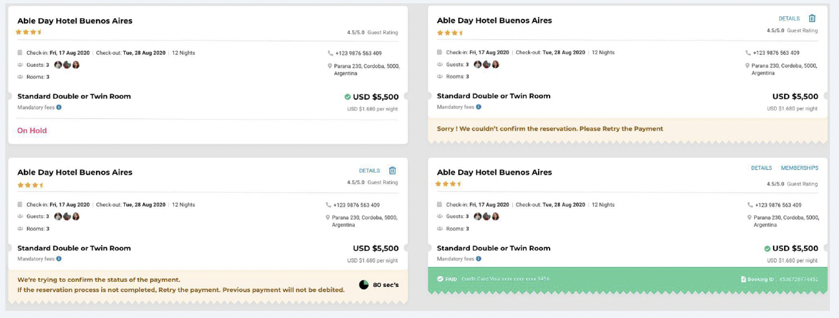Open the MEMBERSHIPS link
The width and height of the screenshot is (839, 318).
[x=800, y=168]
